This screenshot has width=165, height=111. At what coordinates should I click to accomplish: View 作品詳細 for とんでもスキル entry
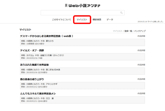pos(141,94)
